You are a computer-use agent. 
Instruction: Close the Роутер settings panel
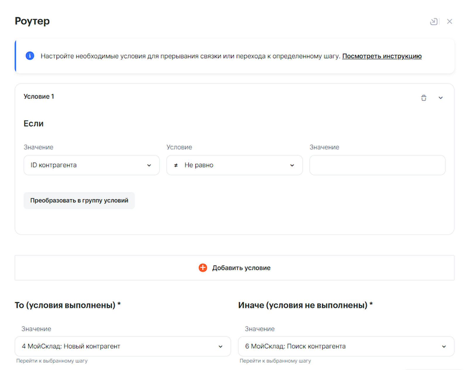450,21
